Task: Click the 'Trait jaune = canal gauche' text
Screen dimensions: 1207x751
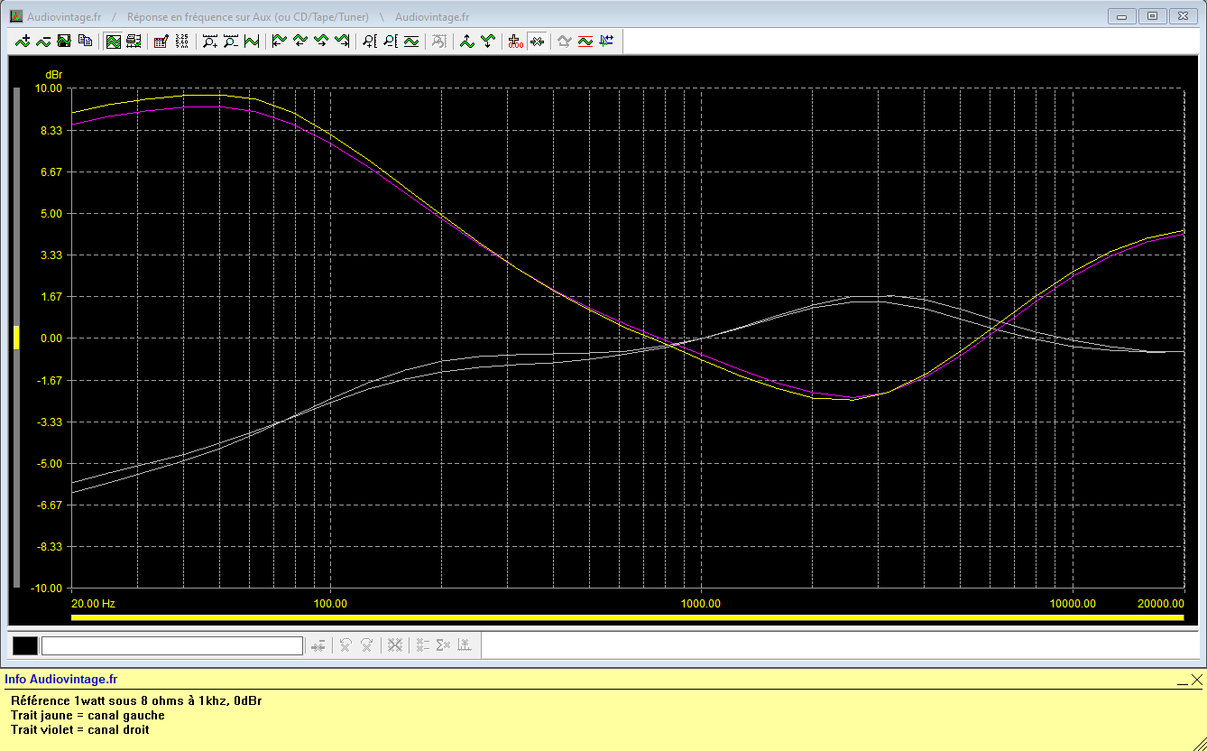Action: pos(88,715)
